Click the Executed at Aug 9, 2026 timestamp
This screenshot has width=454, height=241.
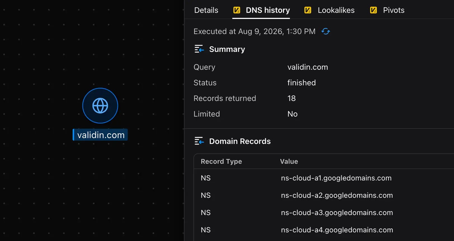(254, 31)
